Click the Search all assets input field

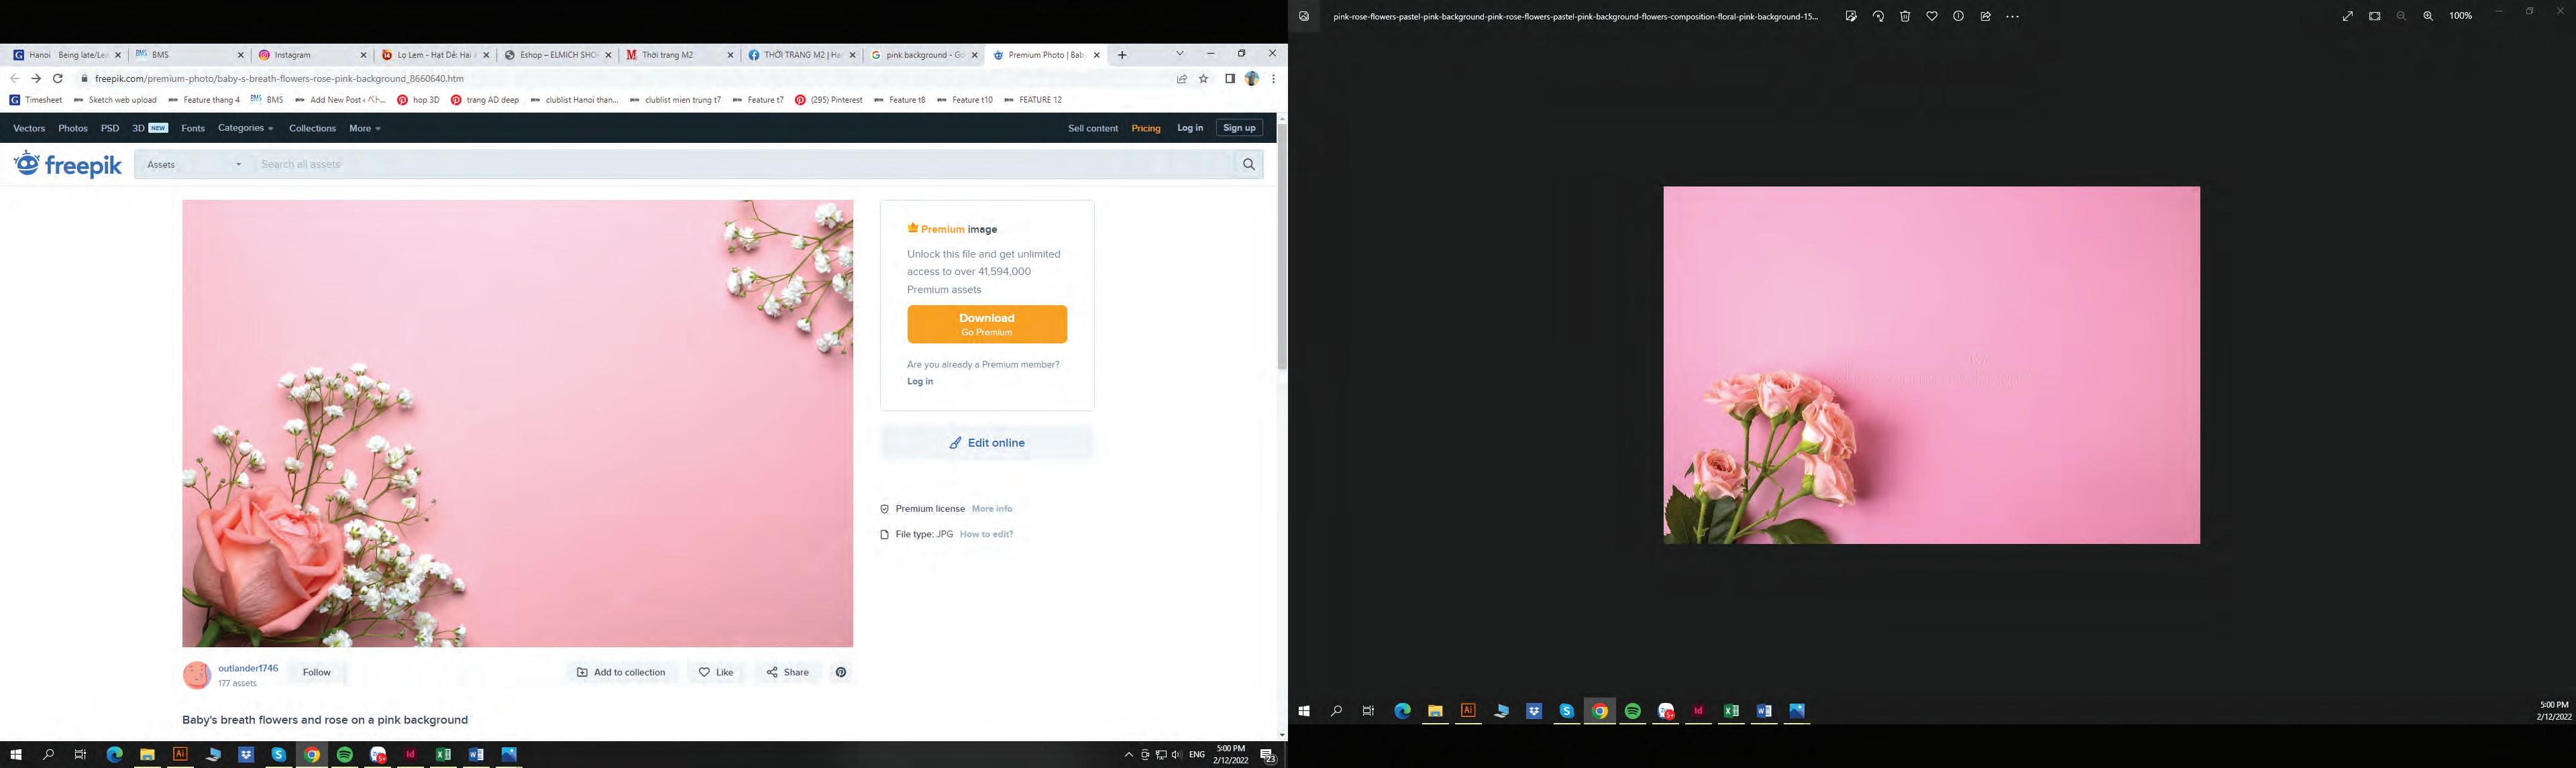pyautogui.click(x=740, y=164)
